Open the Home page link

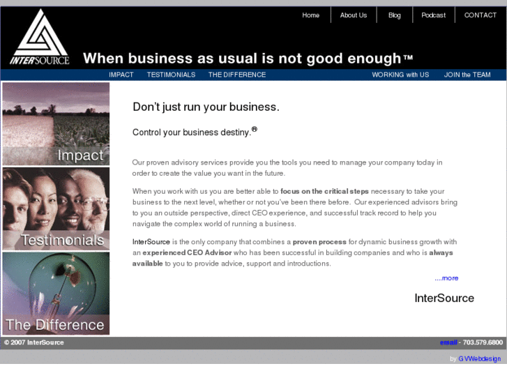311,15
